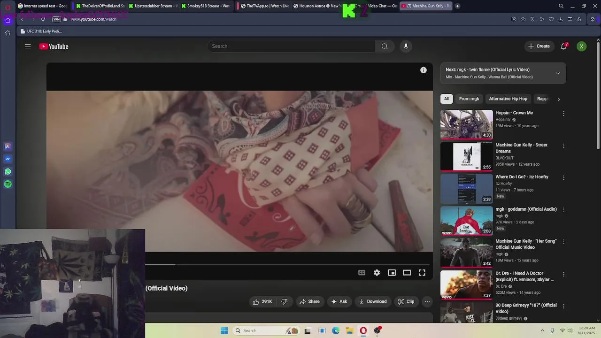Switch to TheTVApp.to tab
Image resolution: width=601 pixels, height=338 pixels.
264,6
